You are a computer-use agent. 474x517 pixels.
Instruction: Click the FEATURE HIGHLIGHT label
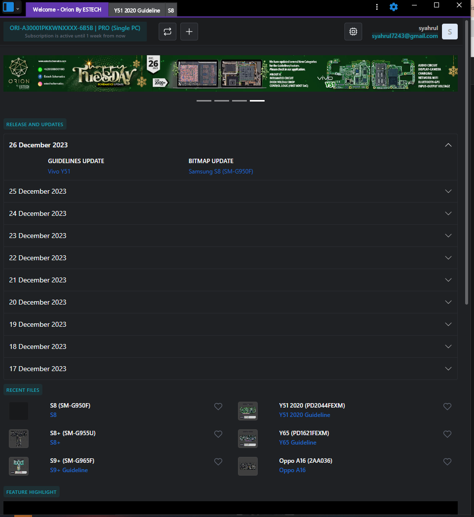(x=32, y=492)
